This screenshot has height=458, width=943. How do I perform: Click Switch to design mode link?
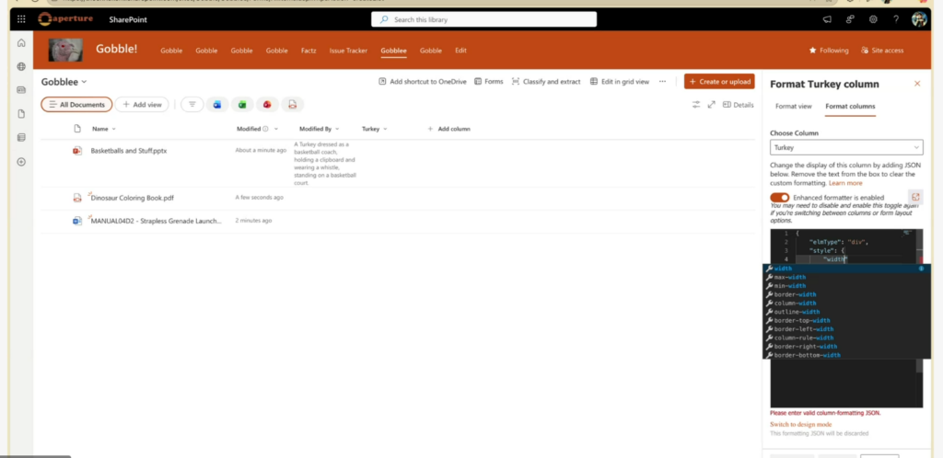800,424
